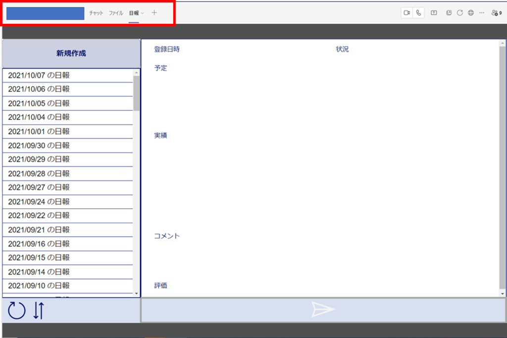Viewport: 507px width, 338px height.
Task: Start an audio call
Action: (418, 13)
